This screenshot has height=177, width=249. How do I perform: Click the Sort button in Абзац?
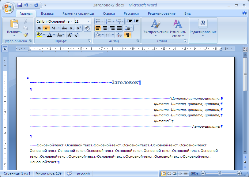click(119, 35)
